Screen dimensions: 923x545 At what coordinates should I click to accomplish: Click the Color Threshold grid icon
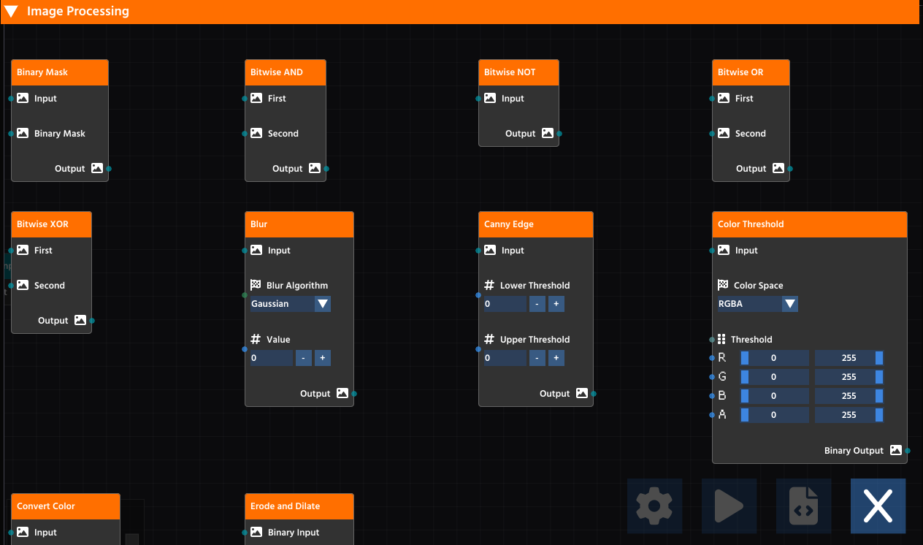pyautogui.click(x=721, y=339)
